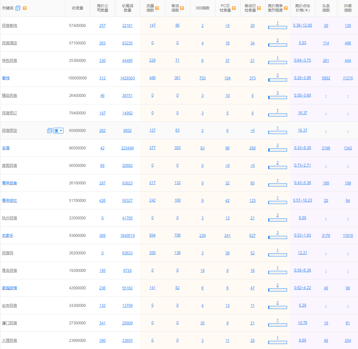Click the copy icon next to 关键词 header
Image resolution: width=358 pixels, height=349 pixels.
18,8
